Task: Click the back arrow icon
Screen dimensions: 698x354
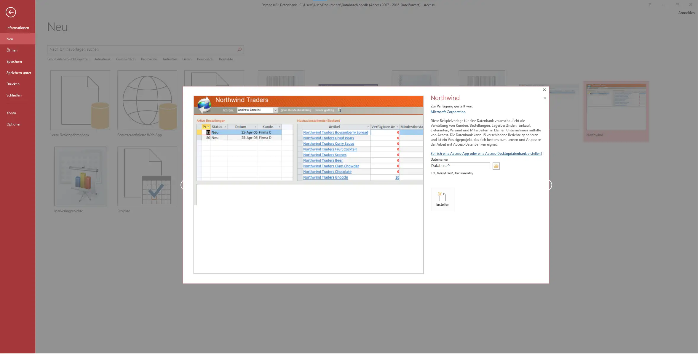Action: (11, 12)
